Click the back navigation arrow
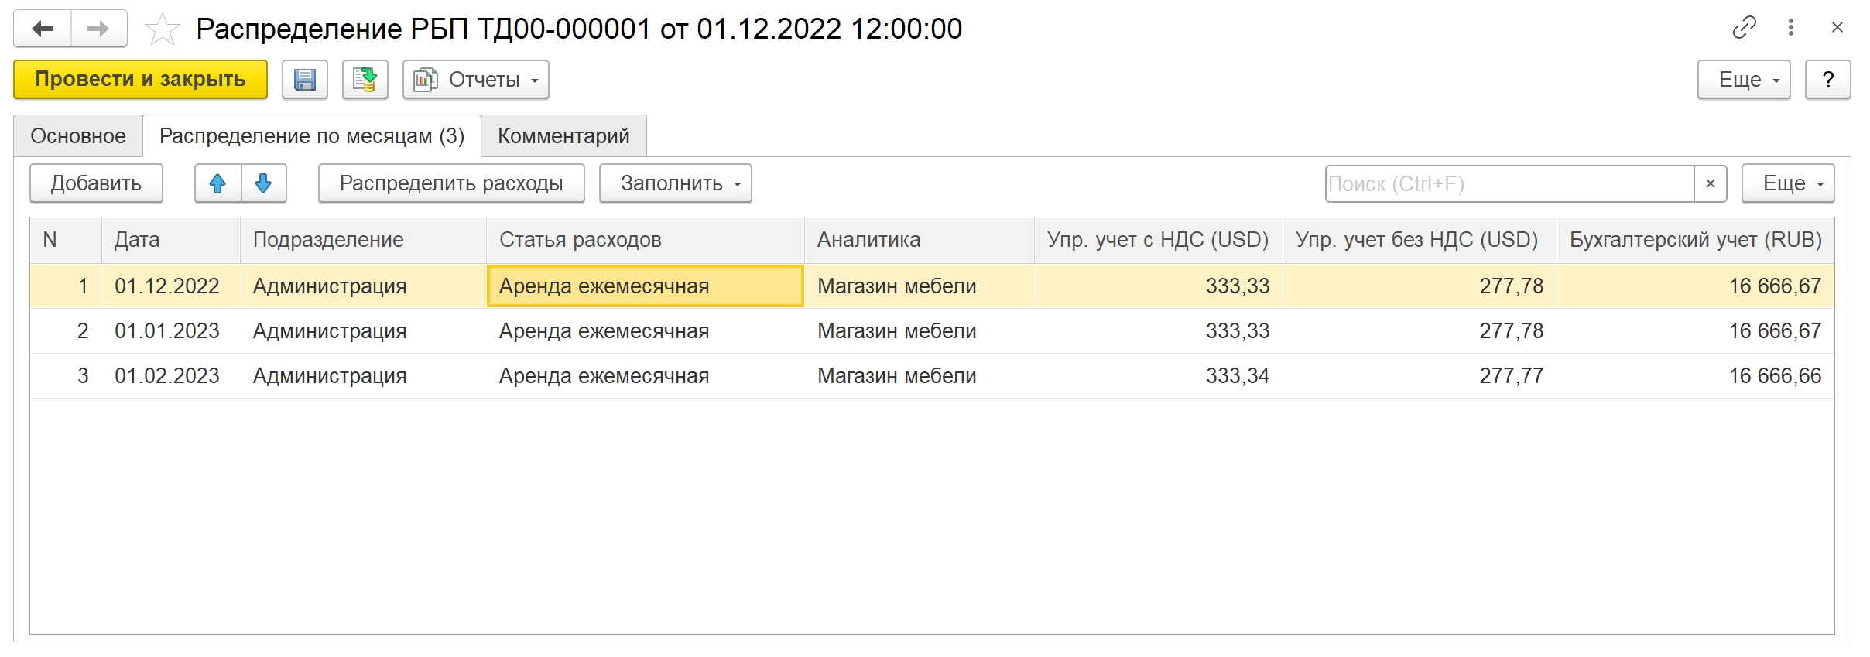Screen dimensions: 1870x657 pyautogui.click(x=43, y=29)
